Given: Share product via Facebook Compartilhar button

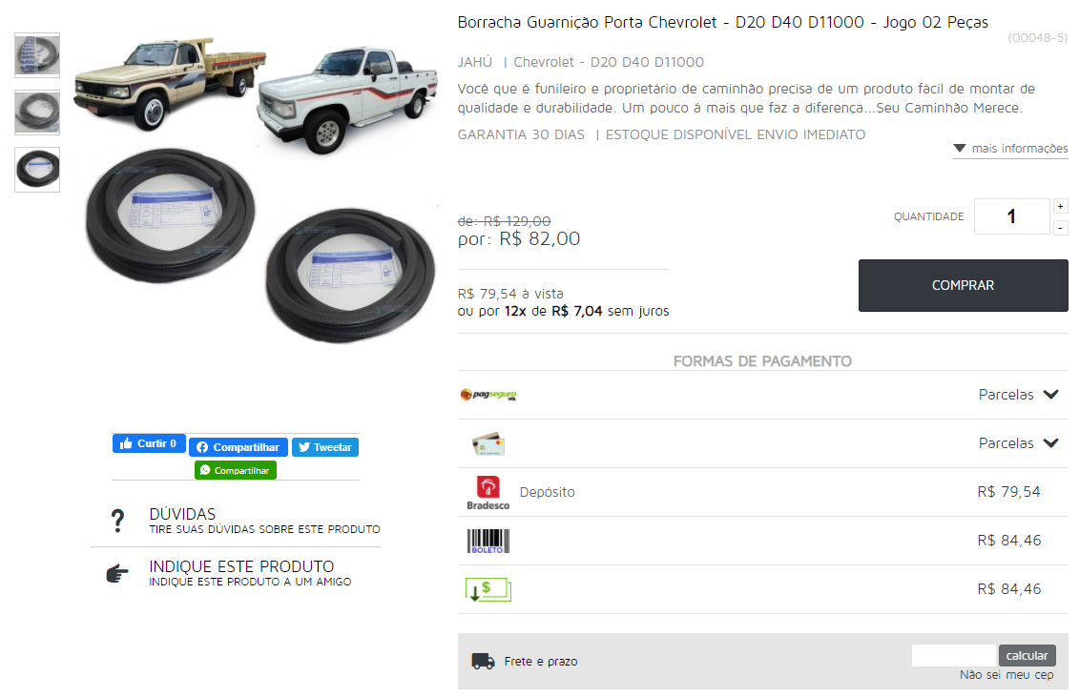Looking at the screenshot, I should pos(239,447).
